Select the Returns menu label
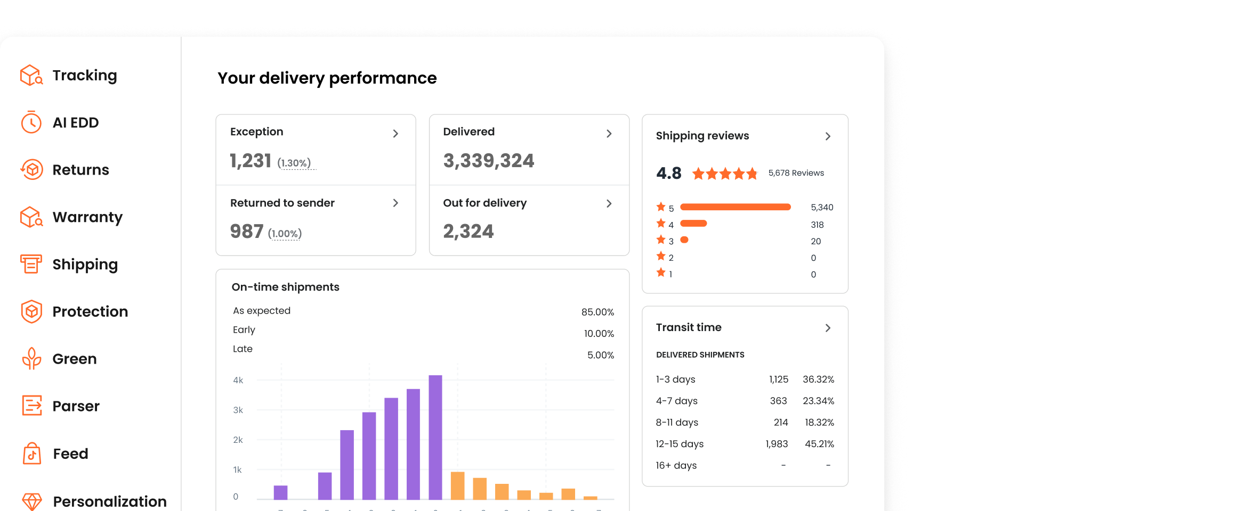The image size is (1260, 511). [x=80, y=170]
